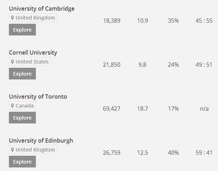Open the University of Cambridge title link
Screen dimensions: 218x171
pos(42,9)
